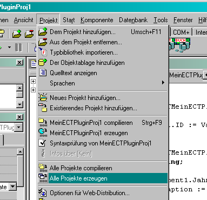Open Optionen für Web-Distribution...

[103, 193]
